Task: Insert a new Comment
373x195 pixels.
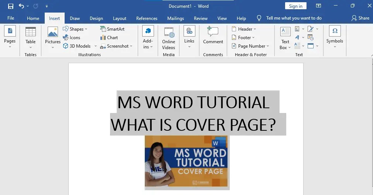Action: (x=213, y=35)
